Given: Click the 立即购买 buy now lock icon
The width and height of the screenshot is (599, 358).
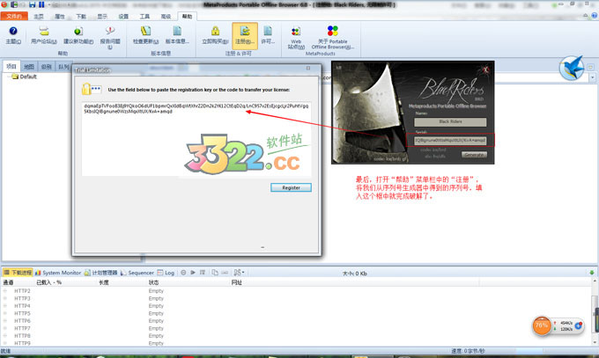Looking at the screenshot, I should point(215,31).
